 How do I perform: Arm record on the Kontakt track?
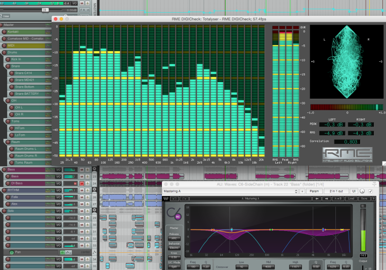click(x=4, y=32)
